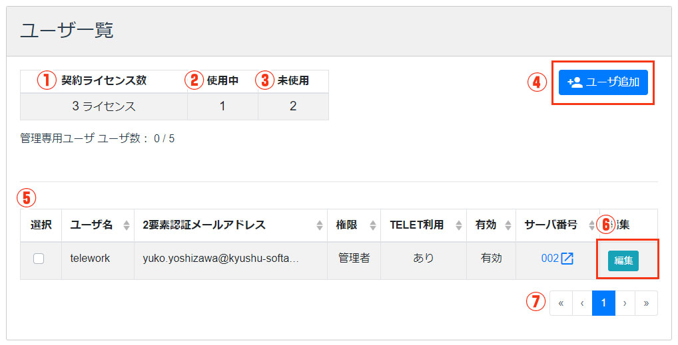Click the add-user person icon

[x=575, y=82]
